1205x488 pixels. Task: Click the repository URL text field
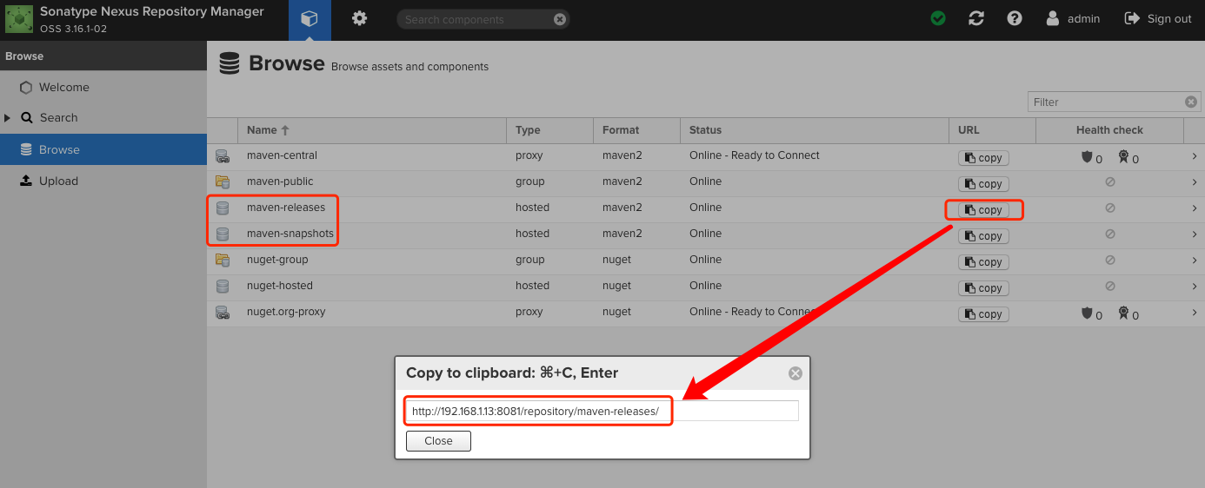pos(602,411)
